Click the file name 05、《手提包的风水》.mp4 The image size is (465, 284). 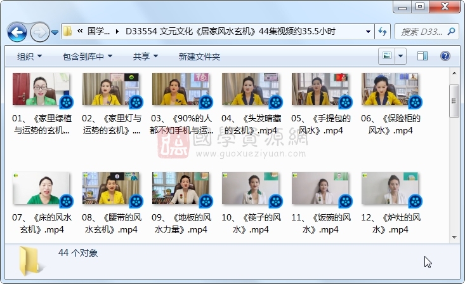pyautogui.click(x=320, y=125)
